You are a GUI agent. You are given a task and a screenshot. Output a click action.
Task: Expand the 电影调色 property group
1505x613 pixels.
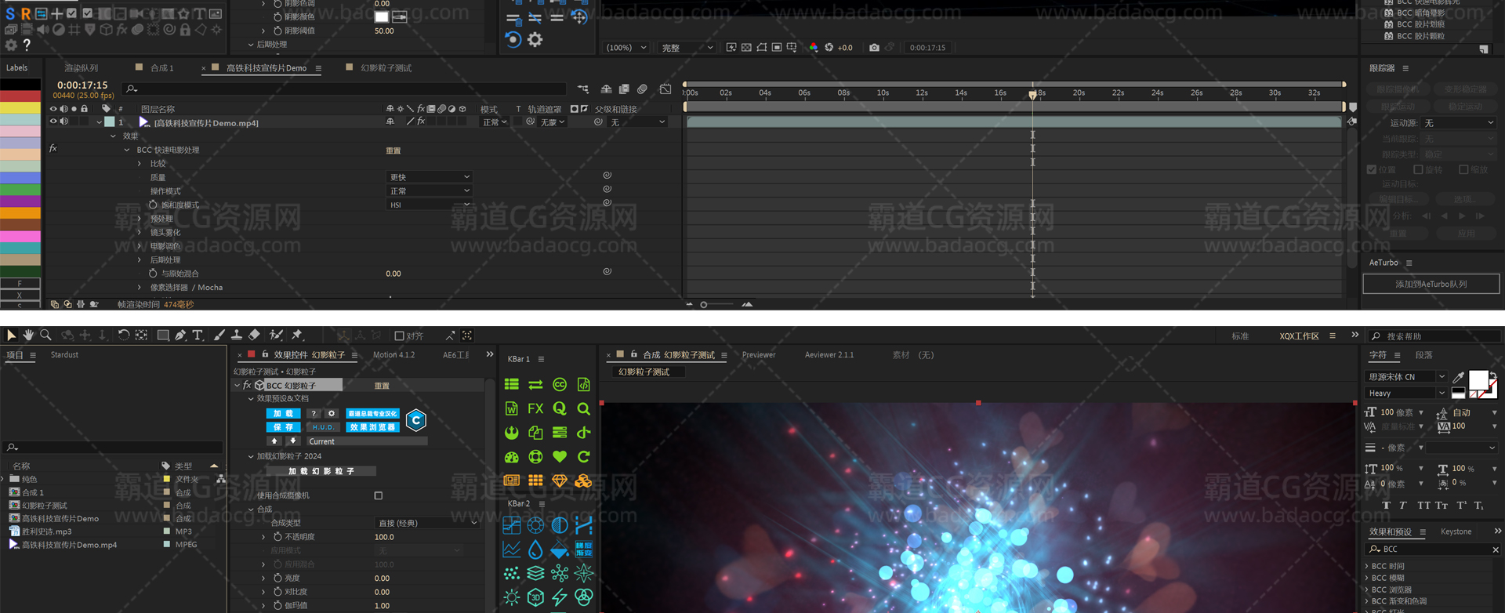(x=140, y=246)
